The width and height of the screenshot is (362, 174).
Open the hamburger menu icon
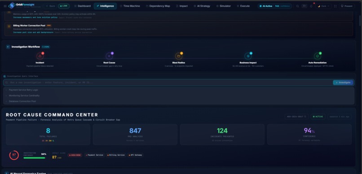(x=5, y=6)
